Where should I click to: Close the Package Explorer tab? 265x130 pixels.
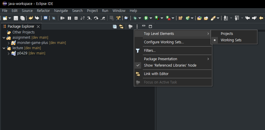pos(38,26)
